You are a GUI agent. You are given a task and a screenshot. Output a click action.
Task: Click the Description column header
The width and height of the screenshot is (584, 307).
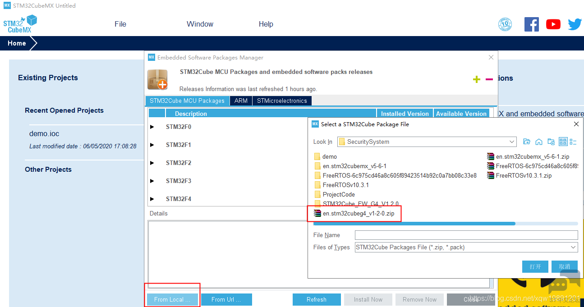point(271,114)
